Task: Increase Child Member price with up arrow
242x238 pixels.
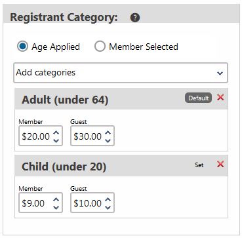Action: (x=56, y=199)
